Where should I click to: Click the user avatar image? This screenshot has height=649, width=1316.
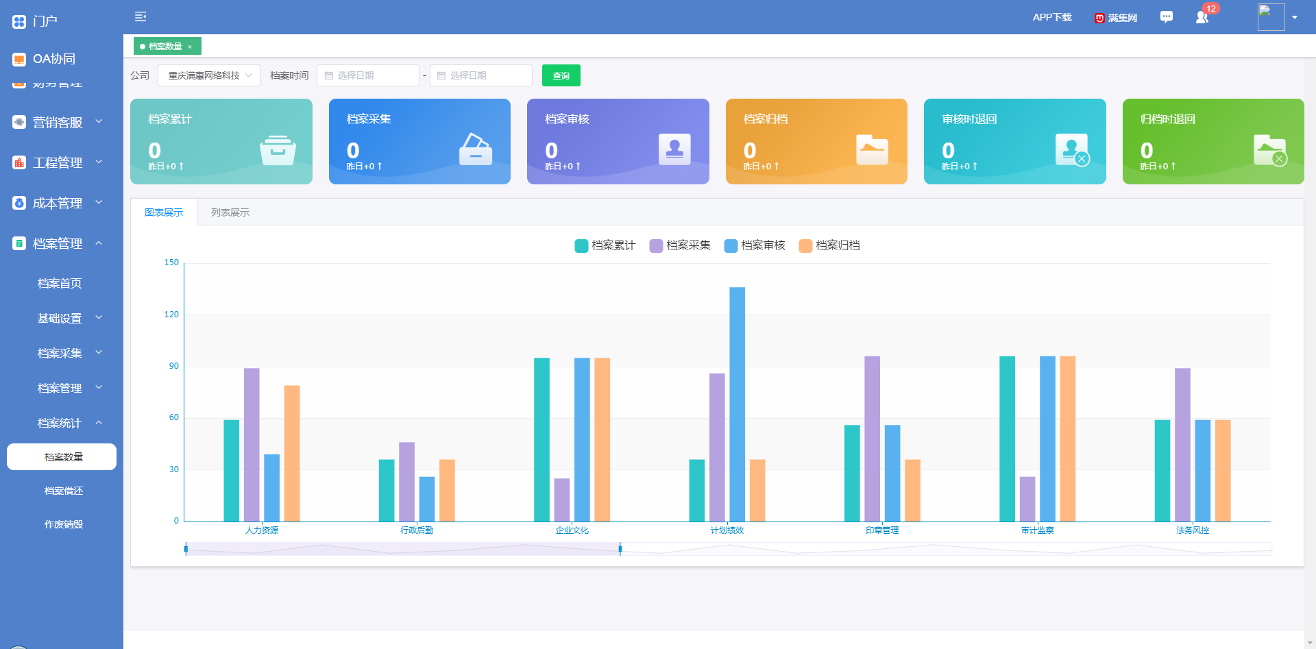[1271, 17]
